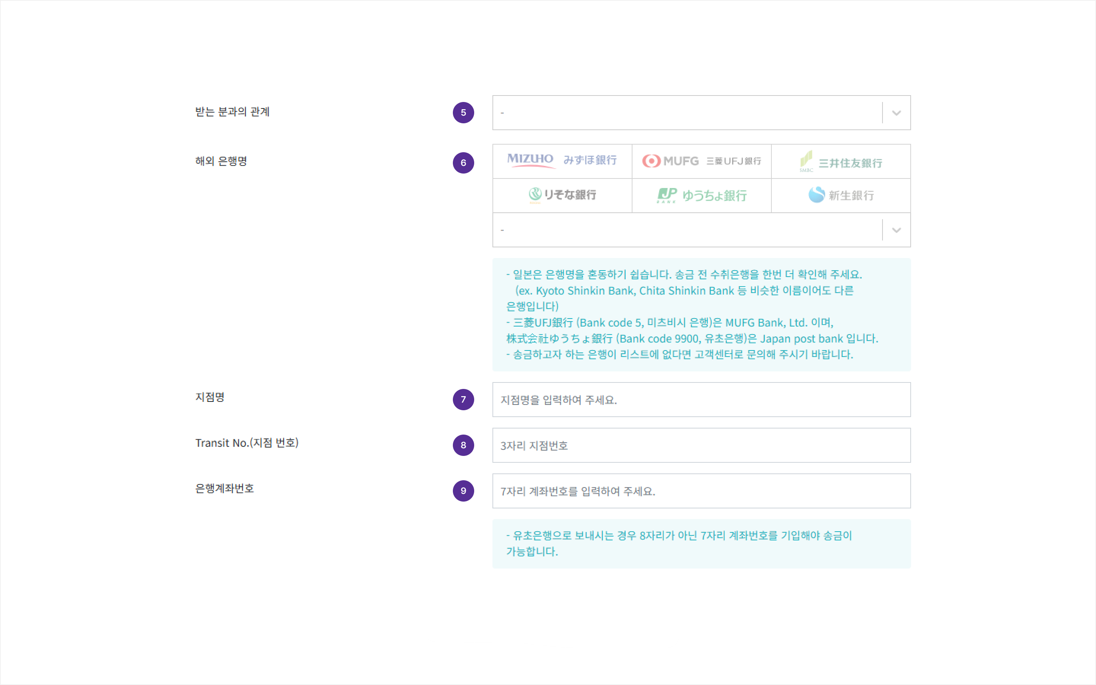Click the 지점명 label text

210,397
